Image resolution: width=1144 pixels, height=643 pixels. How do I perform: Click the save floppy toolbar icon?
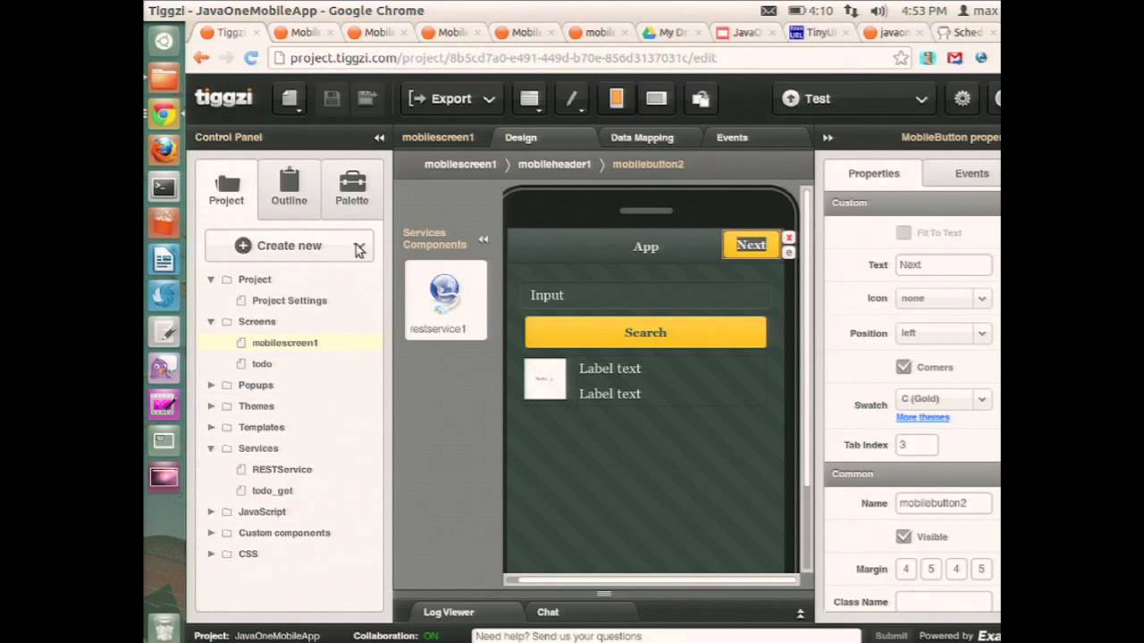pos(332,99)
